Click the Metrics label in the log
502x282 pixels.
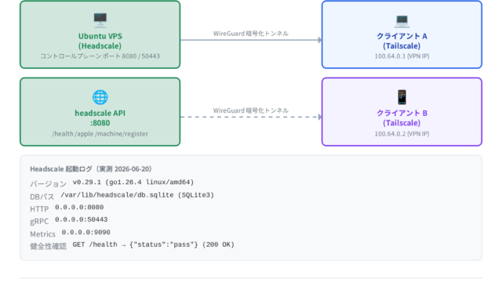point(42,234)
